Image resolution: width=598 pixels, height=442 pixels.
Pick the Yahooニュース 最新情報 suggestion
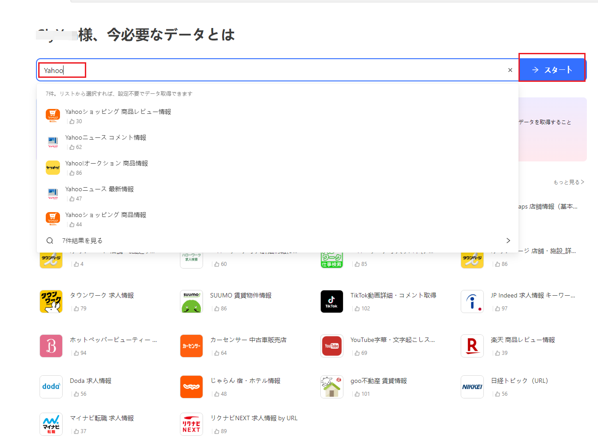pyautogui.click(x=100, y=189)
